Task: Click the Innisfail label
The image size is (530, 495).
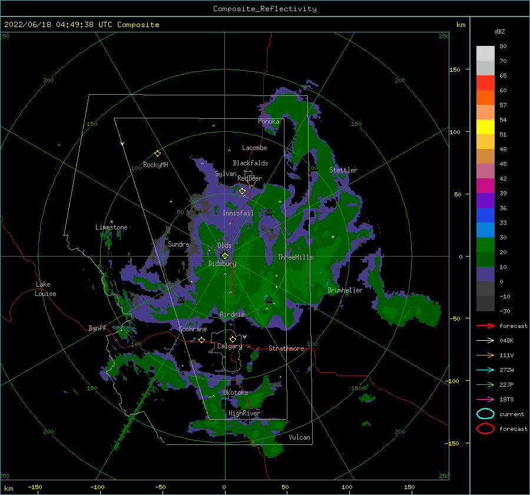Action: coord(238,213)
